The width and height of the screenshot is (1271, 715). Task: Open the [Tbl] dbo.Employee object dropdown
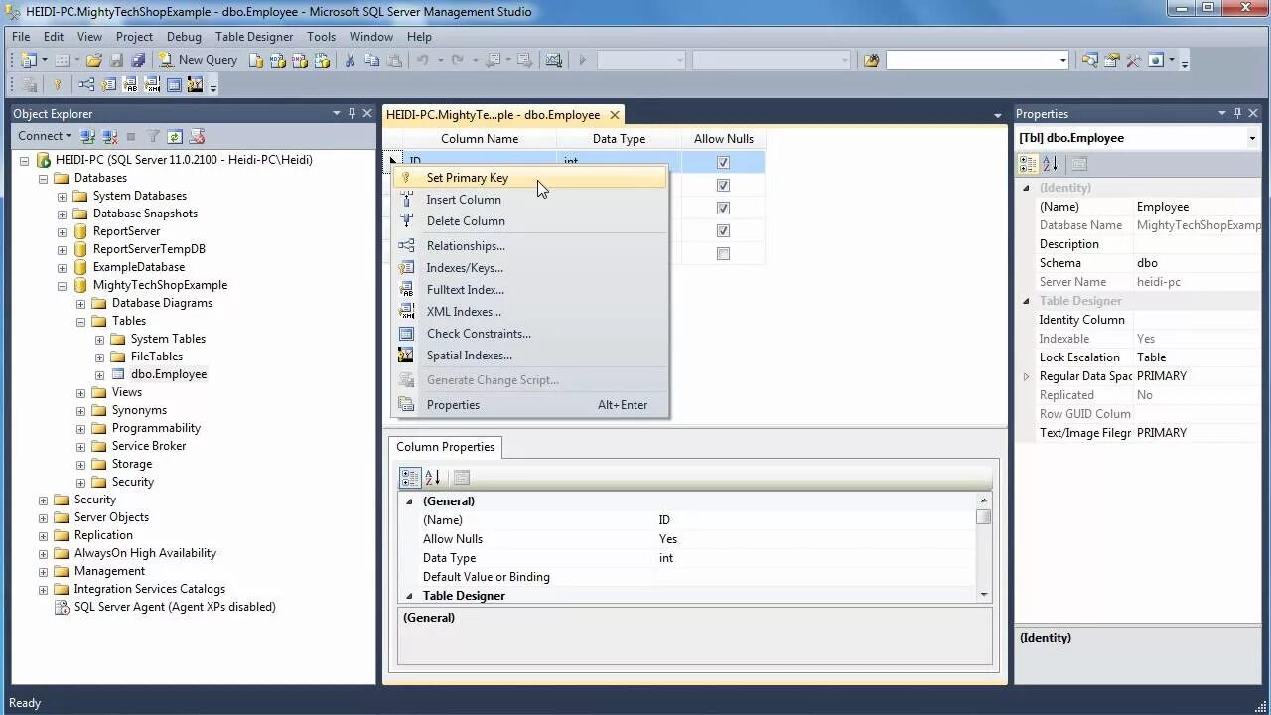tap(1252, 138)
